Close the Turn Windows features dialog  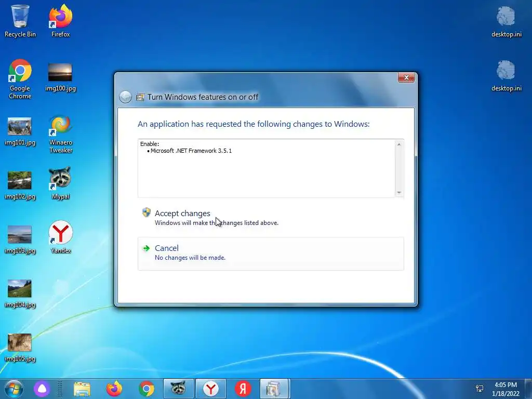(x=406, y=78)
